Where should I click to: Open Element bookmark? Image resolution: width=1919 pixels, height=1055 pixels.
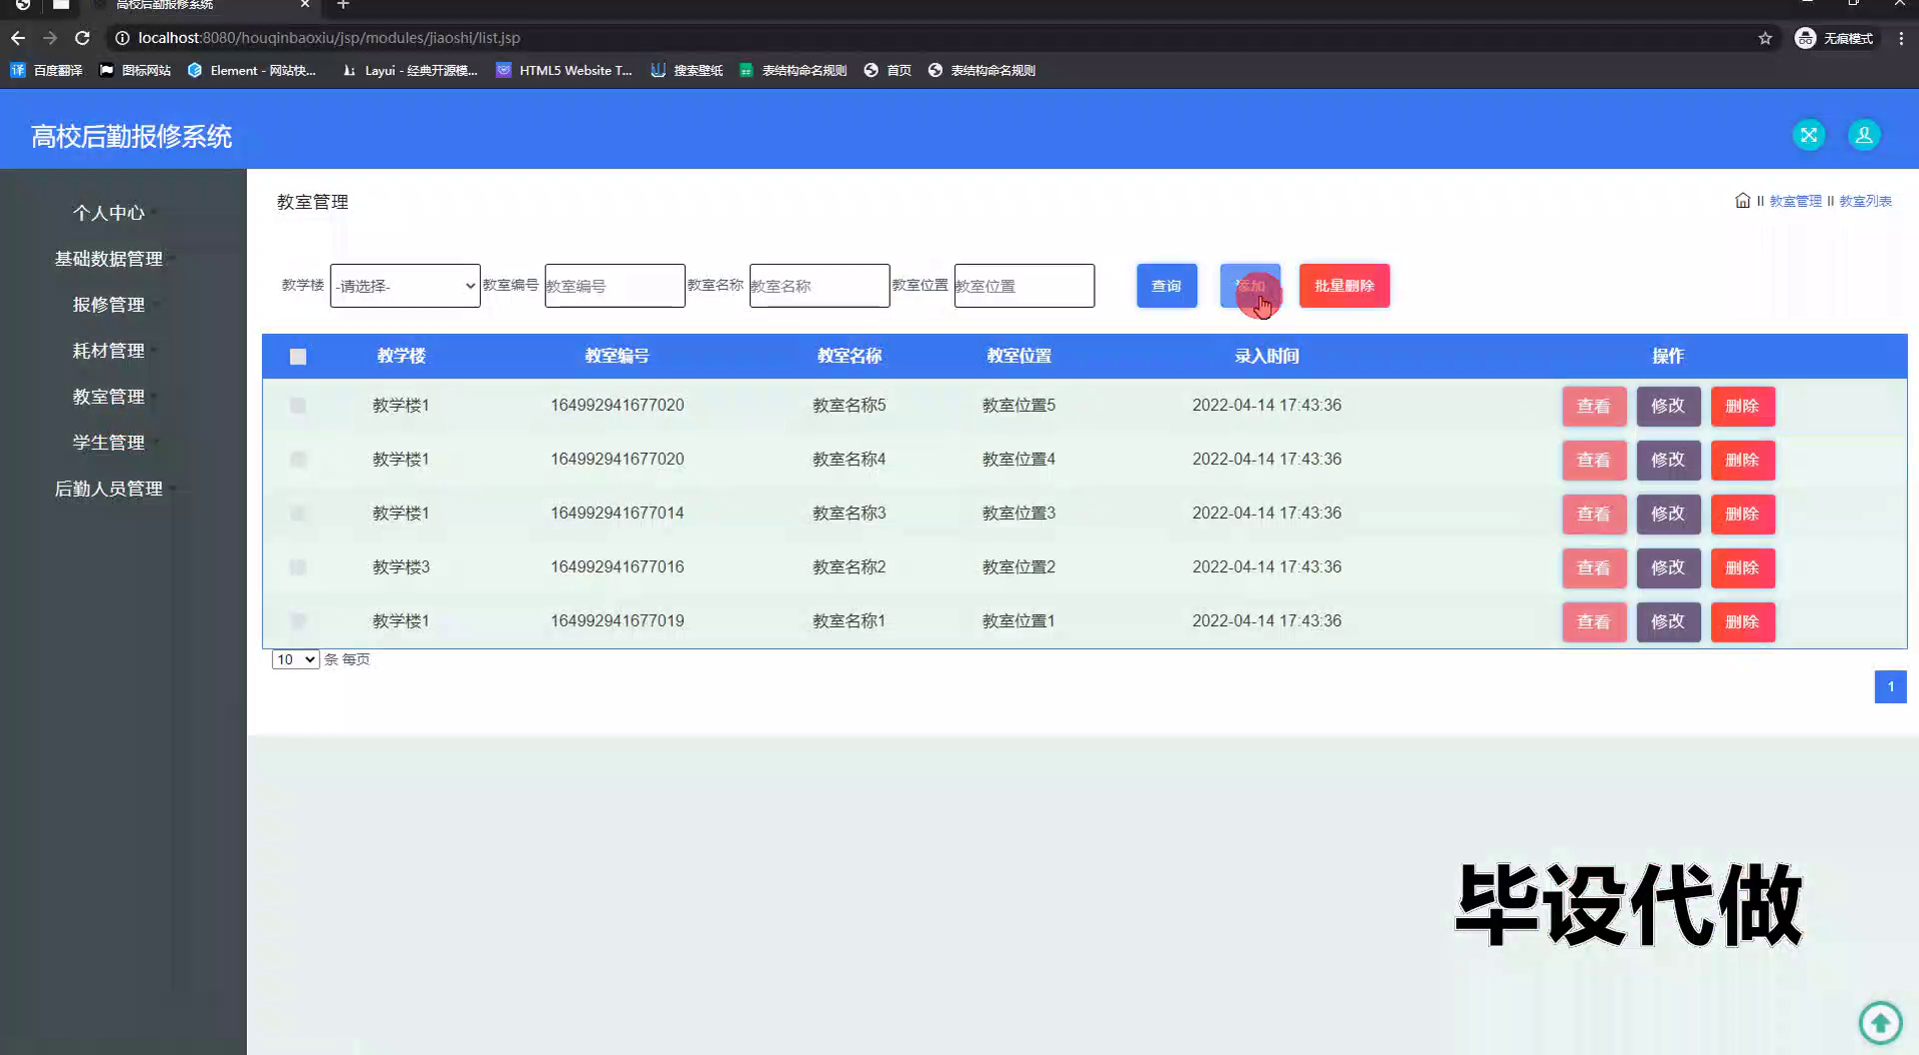pos(252,70)
